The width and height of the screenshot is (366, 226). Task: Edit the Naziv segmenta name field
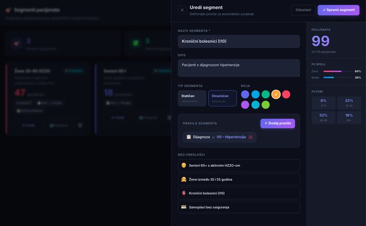(239, 41)
